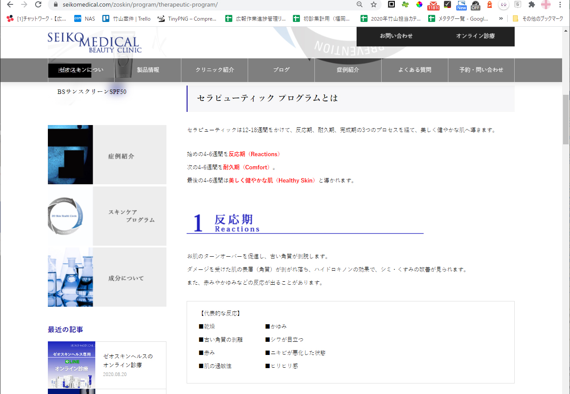
Task: Go back to the previous page
Action: (x=11, y=4)
